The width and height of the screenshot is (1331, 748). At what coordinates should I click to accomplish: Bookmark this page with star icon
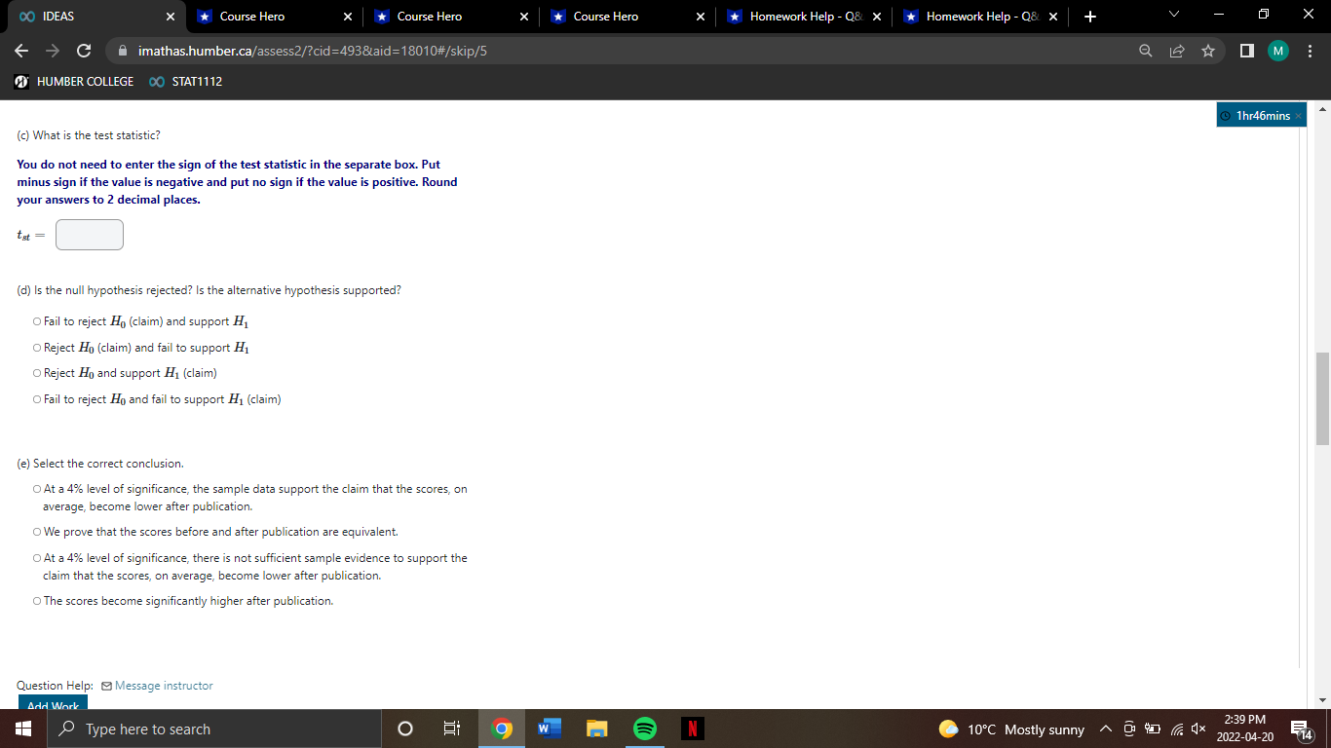1207,51
